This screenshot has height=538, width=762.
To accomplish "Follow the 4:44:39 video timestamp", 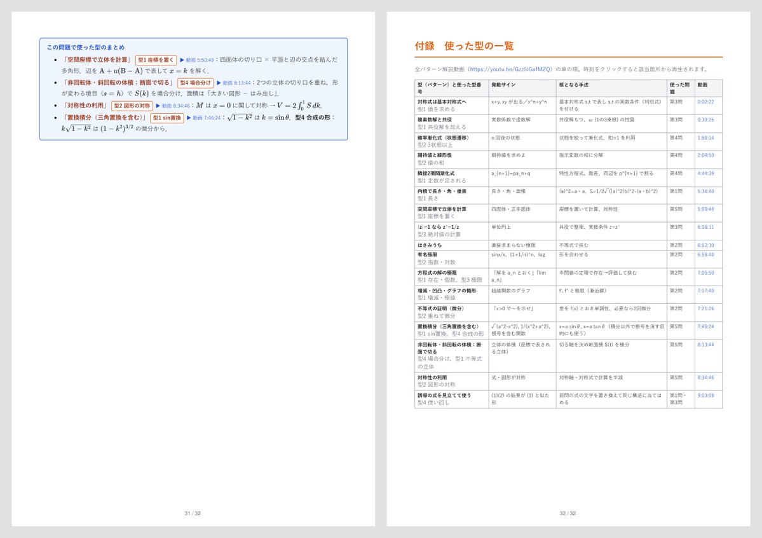I will click(x=705, y=174).
